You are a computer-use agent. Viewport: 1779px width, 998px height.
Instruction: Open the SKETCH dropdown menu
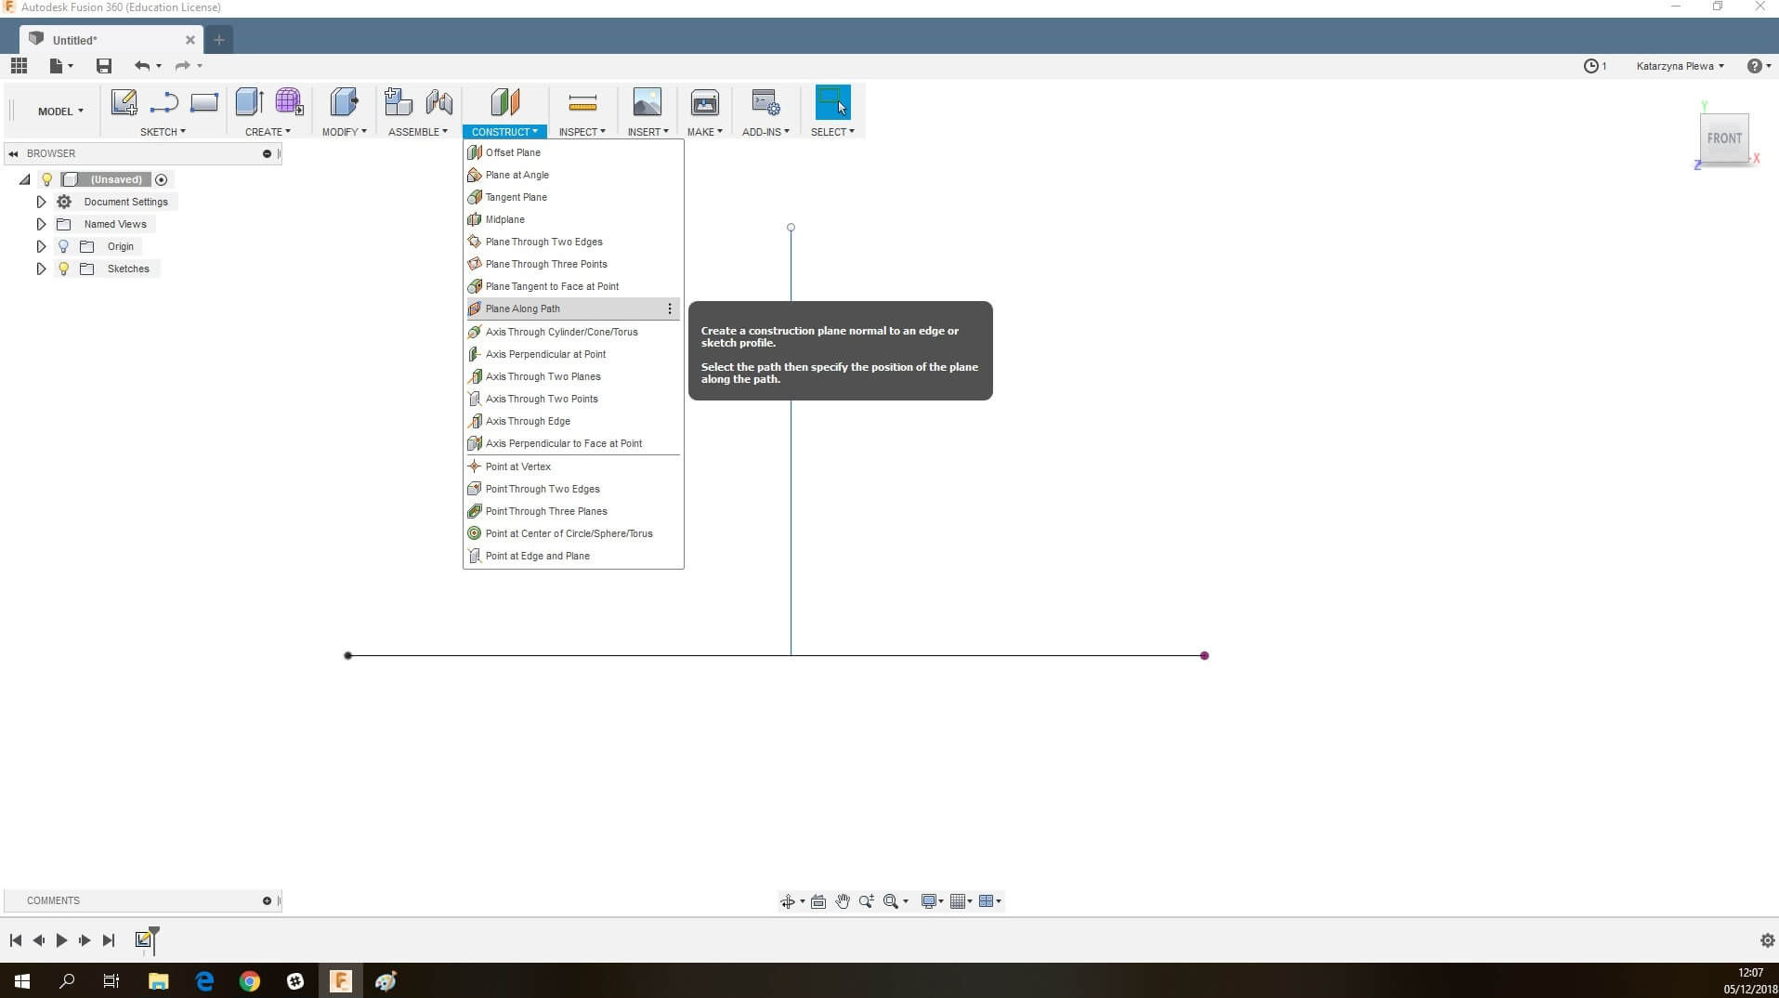[163, 132]
